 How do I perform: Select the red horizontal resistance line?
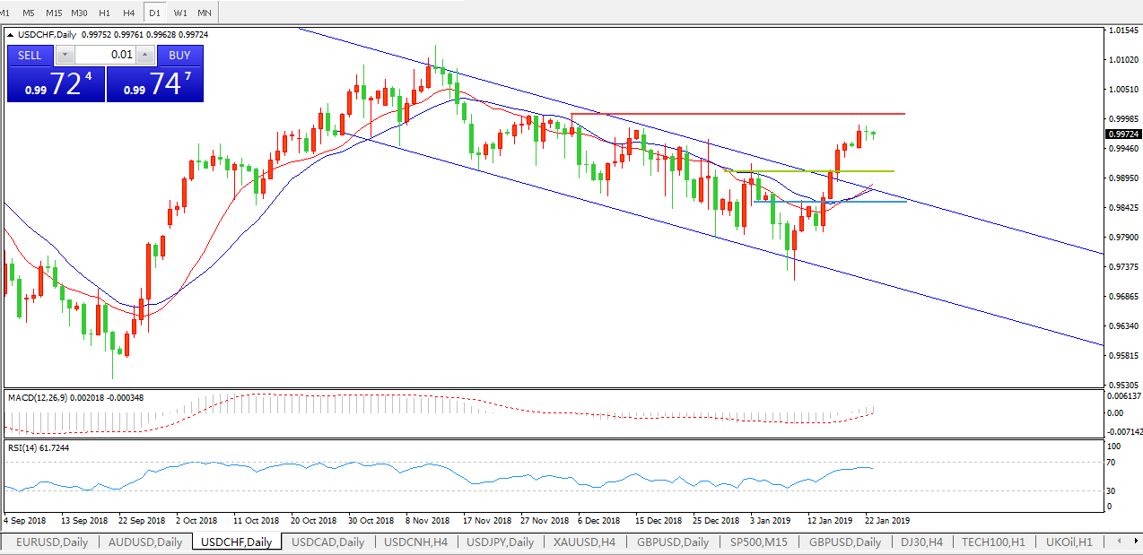point(736,114)
